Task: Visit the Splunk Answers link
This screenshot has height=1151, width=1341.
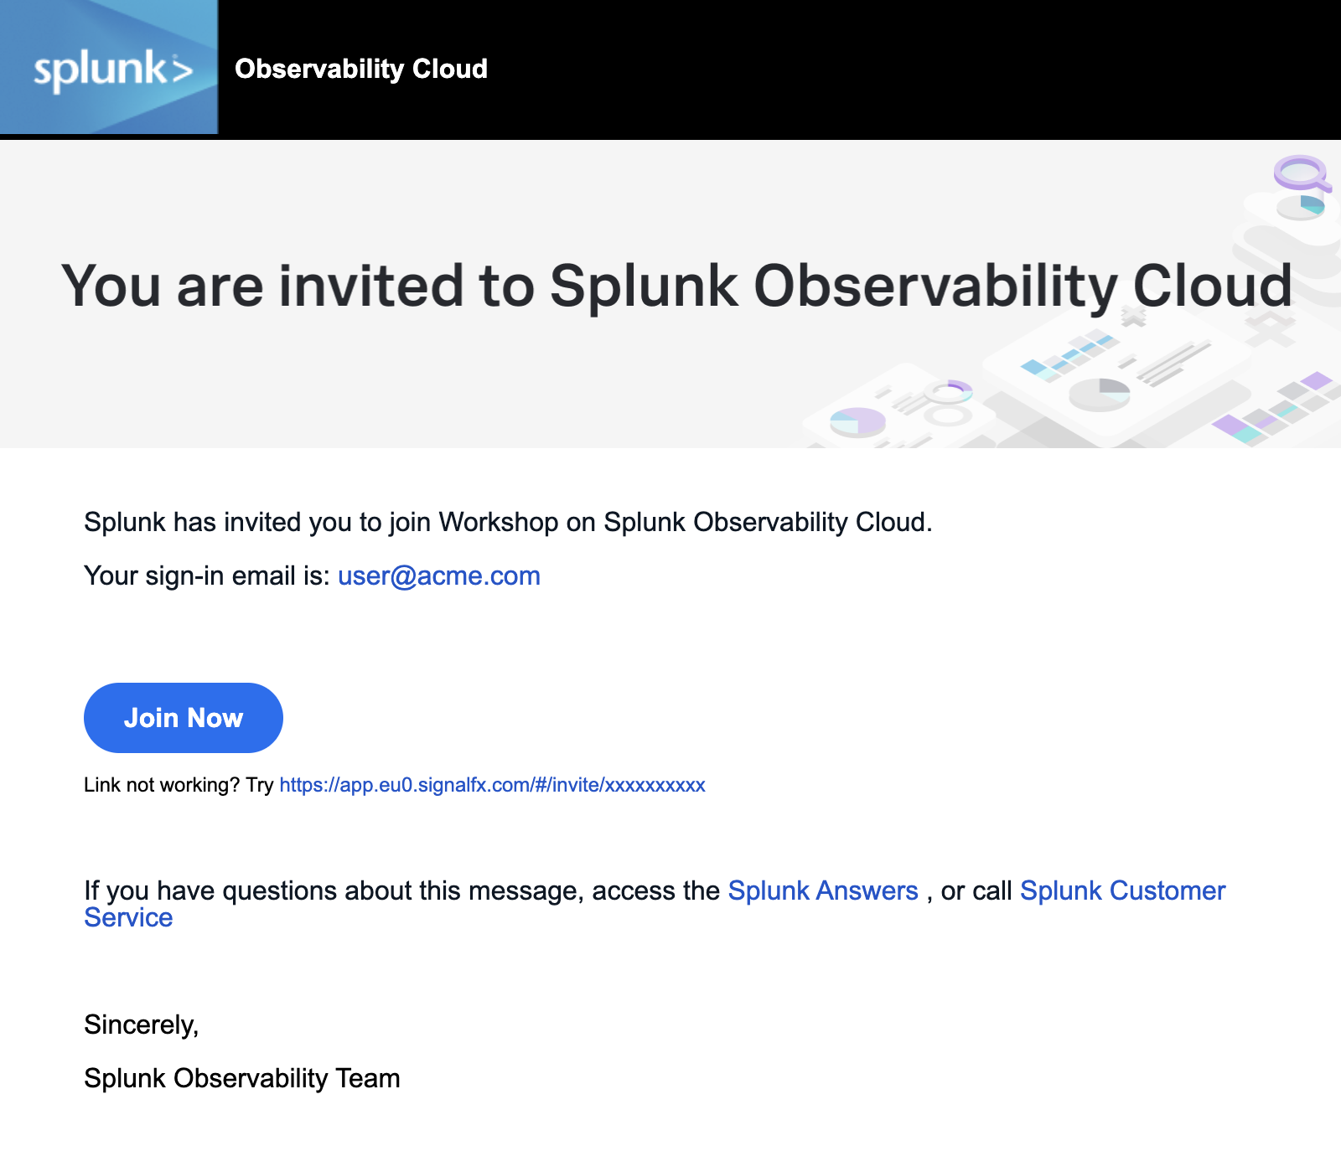Action: coord(822,890)
